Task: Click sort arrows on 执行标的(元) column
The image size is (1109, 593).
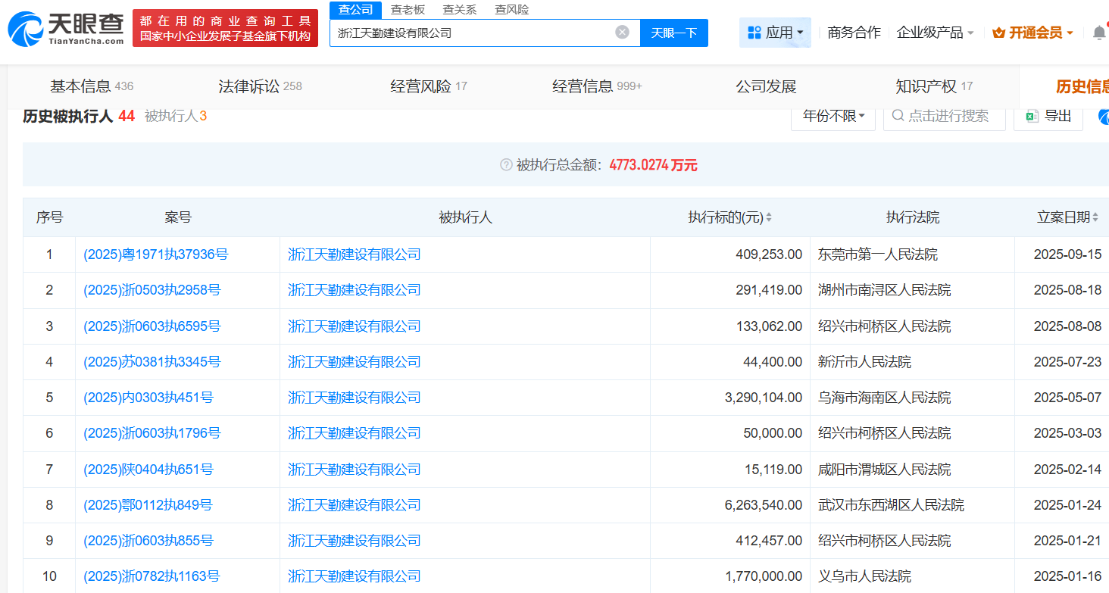Action: pyautogui.click(x=769, y=218)
